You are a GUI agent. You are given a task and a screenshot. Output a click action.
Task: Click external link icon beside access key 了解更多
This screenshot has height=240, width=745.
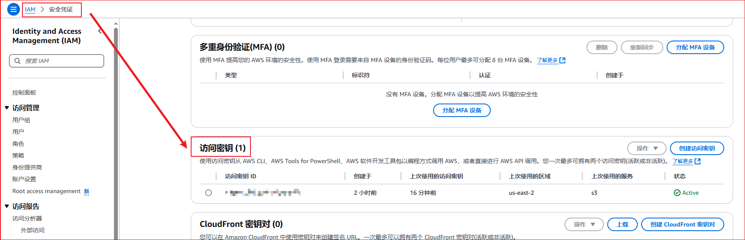pyautogui.click(x=698, y=161)
